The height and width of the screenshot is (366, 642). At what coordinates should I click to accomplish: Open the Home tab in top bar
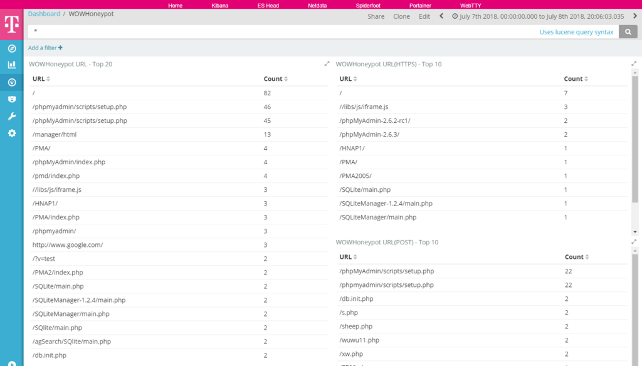pyautogui.click(x=176, y=5)
